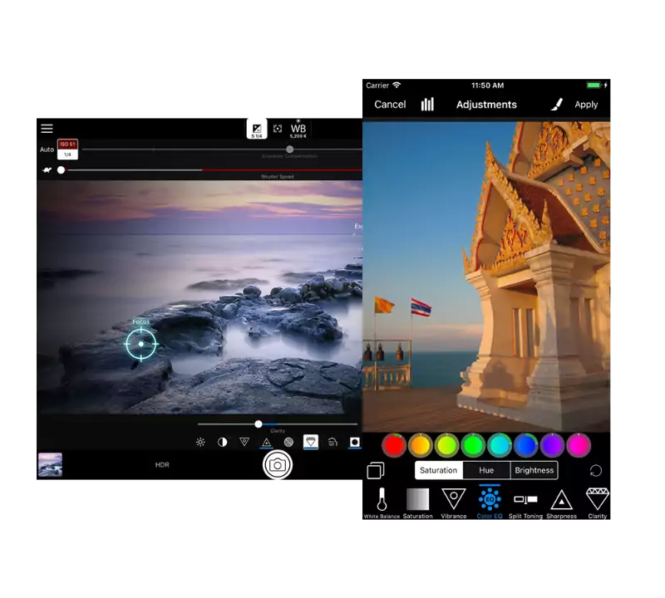Screen dimensions: 665x598
Task: Select the blue color EQ swatch
Action: (526, 445)
